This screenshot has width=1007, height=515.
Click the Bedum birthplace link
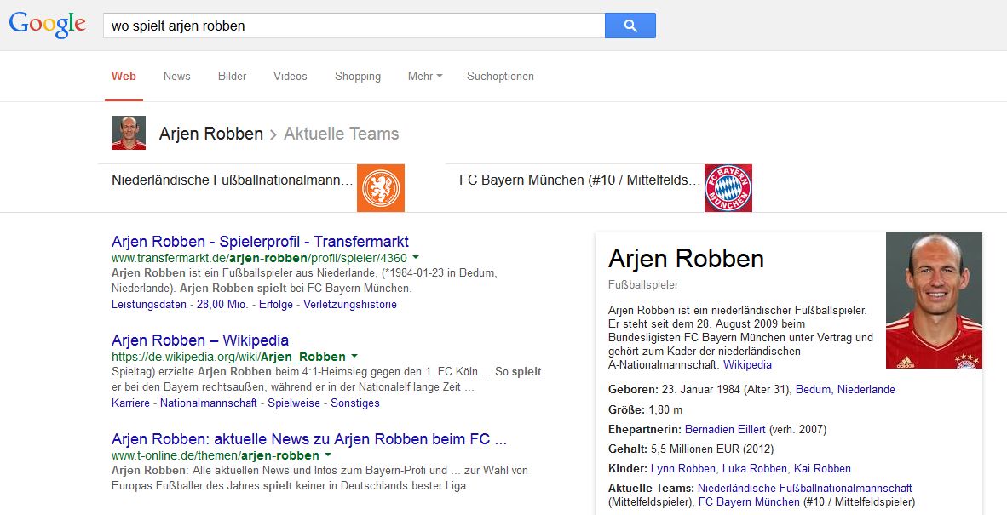point(813,389)
